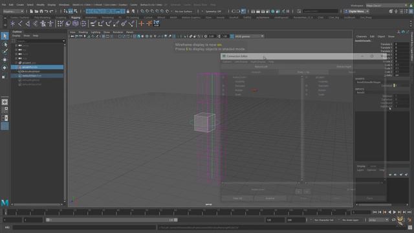Click the Quick Rig figure shelf icon
414x233 pixels.
point(50,24)
